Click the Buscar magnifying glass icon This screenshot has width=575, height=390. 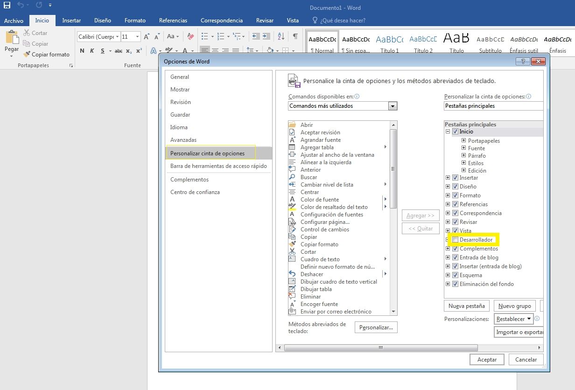[293, 177]
